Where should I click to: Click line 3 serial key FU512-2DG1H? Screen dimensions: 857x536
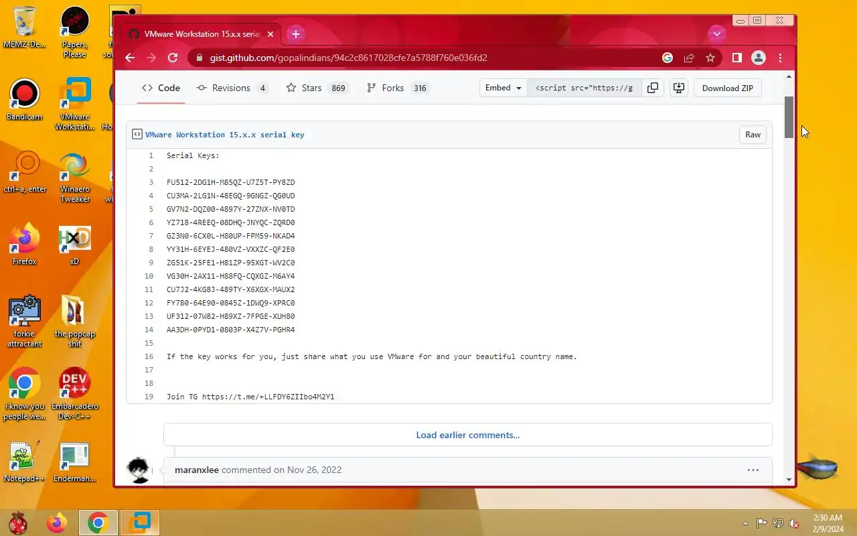(230, 182)
